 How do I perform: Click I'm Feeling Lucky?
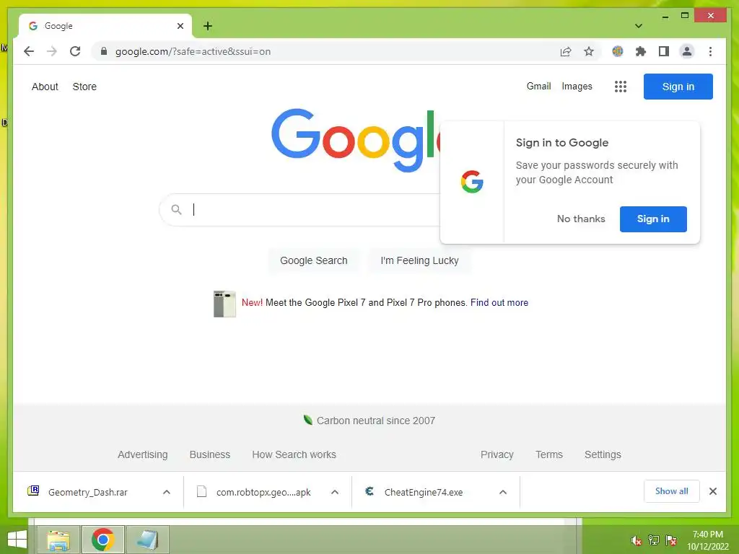click(x=419, y=260)
